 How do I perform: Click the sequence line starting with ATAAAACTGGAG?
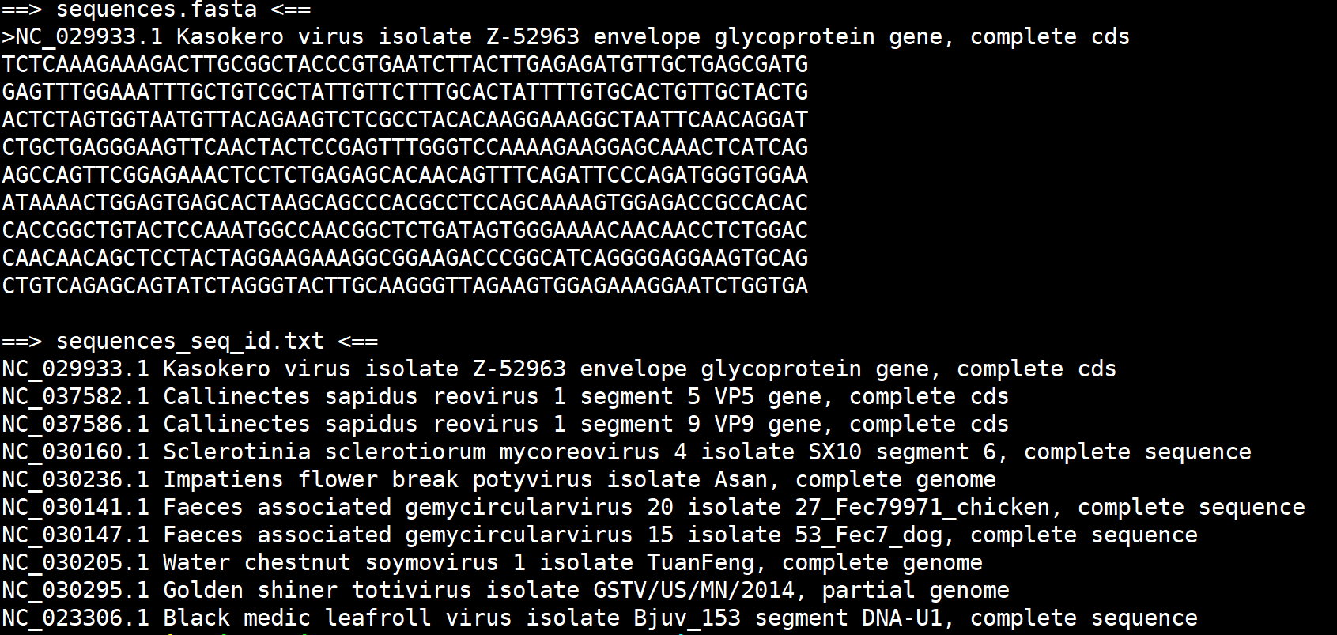click(405, 203)
